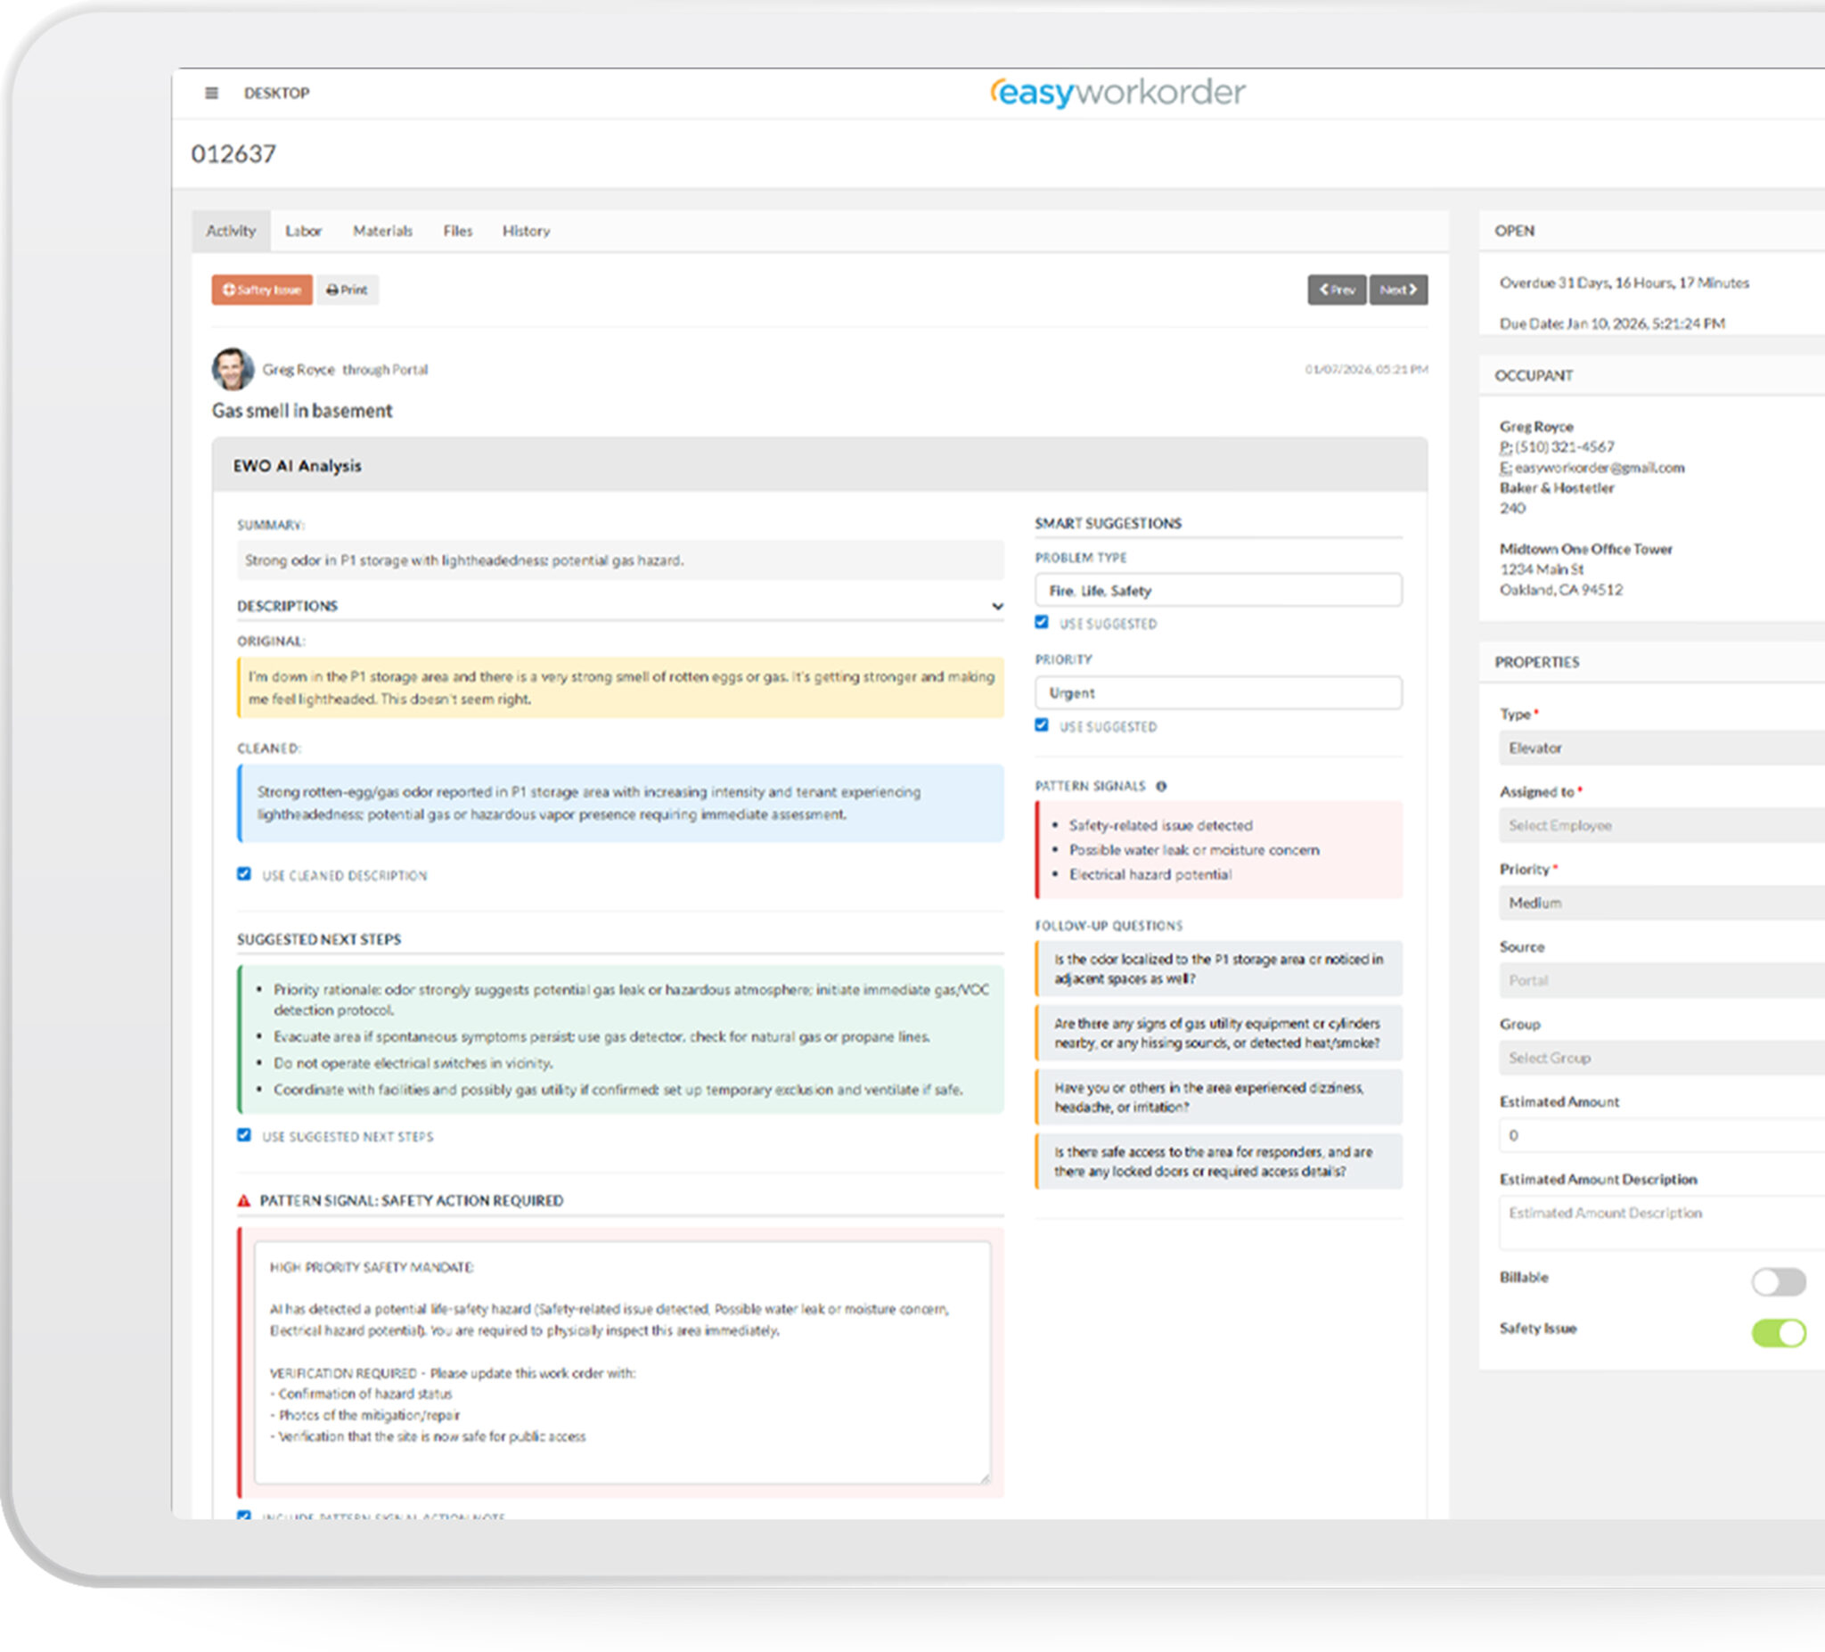The width and height of the screenshot is (1825, 1652).
Task: Click the easyworkorder logo
Action: tap(1117, 93)
